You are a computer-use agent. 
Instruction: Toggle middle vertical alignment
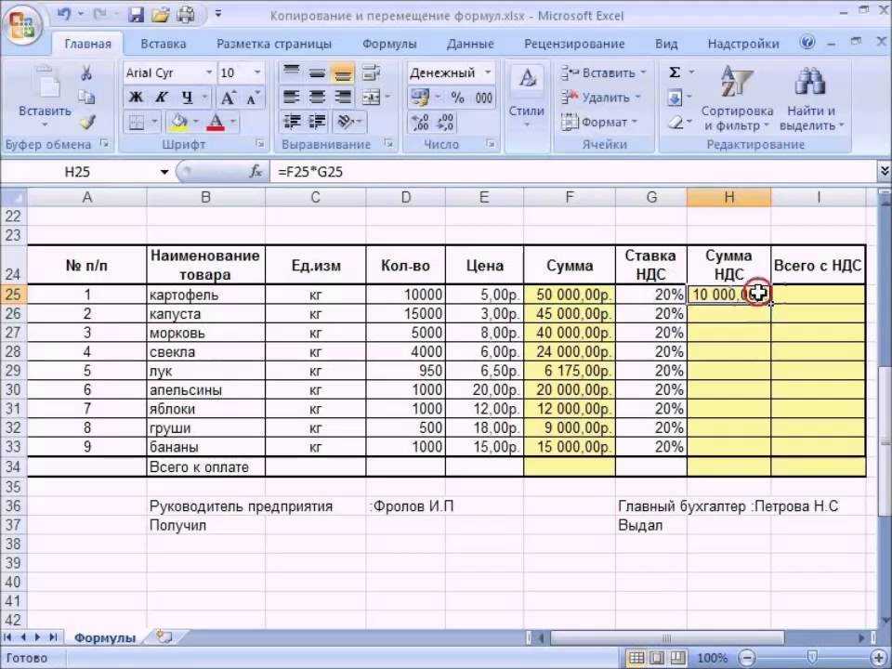pyautogui.click(x=317, y=72)
